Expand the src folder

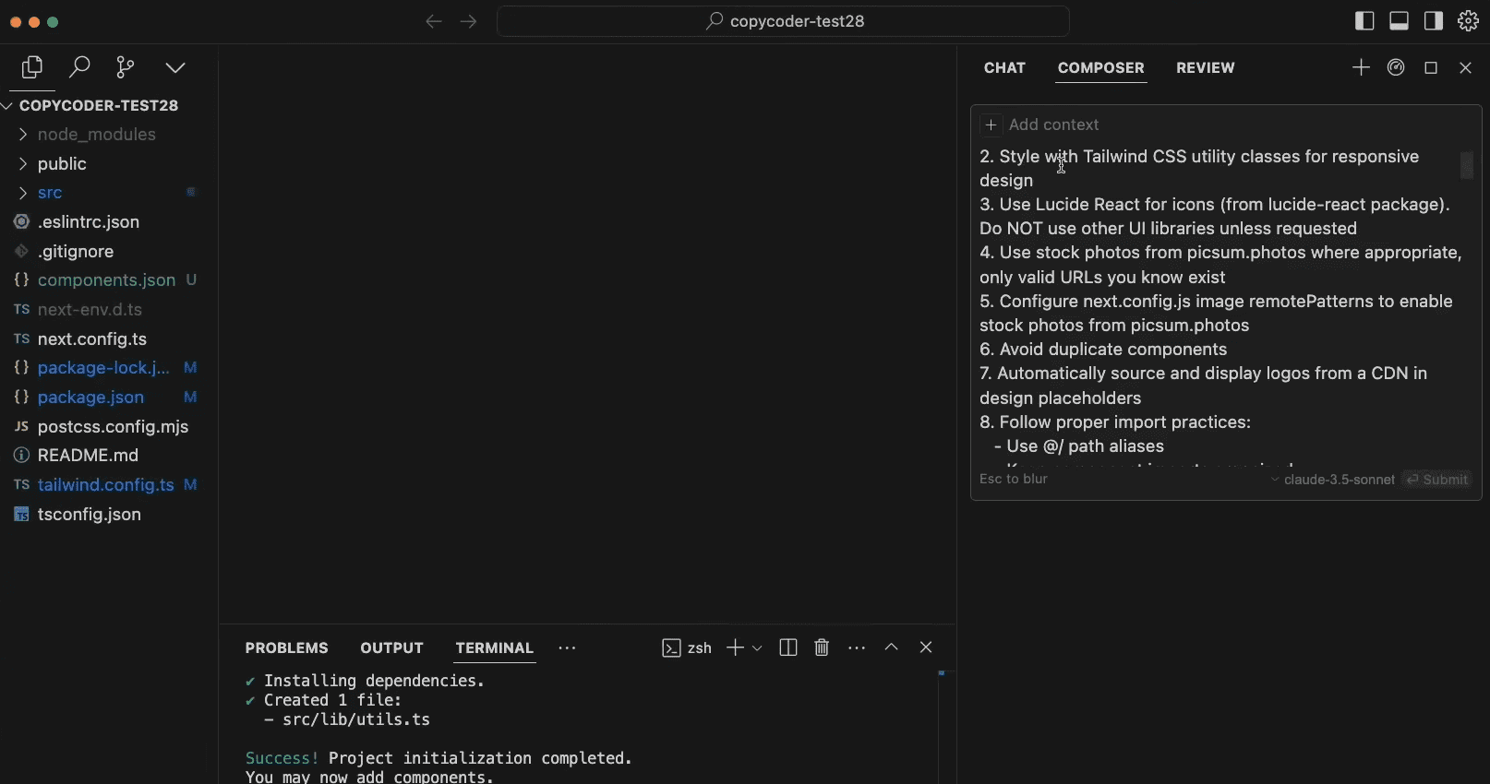pos(50,193)
